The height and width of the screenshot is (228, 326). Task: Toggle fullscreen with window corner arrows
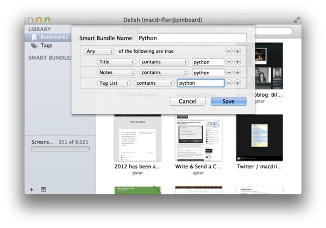pos(297,20)
